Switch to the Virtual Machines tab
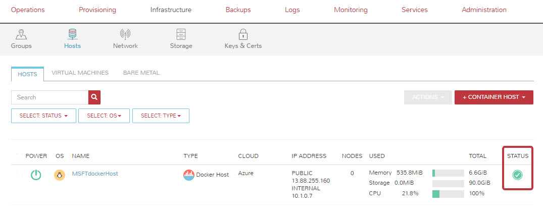The height and width of the screenshot is (218, 543). [80, 73]
